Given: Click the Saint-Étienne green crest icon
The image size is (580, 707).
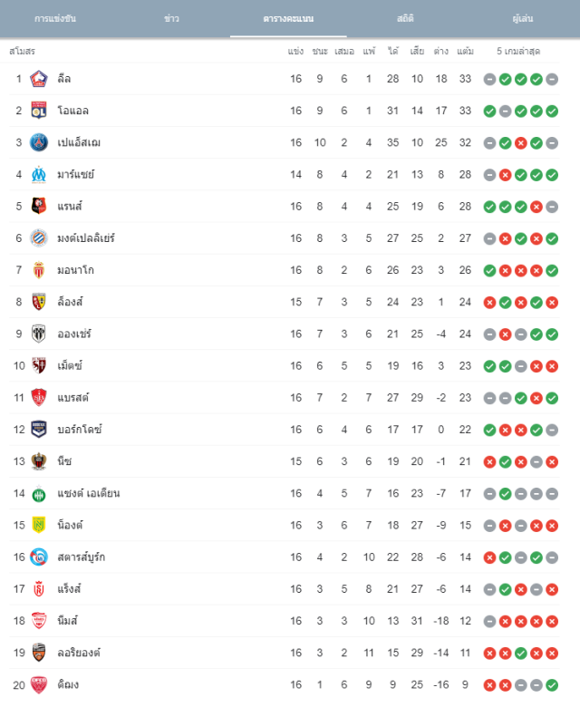Looking at the screenshot, I should (x=39, y=494).
